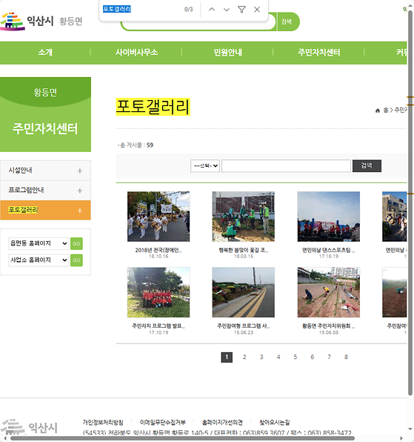The height and width of the screenshot is (442, 414).
Task: Expand 시설안내 plus icon
Action: point(80,171)
